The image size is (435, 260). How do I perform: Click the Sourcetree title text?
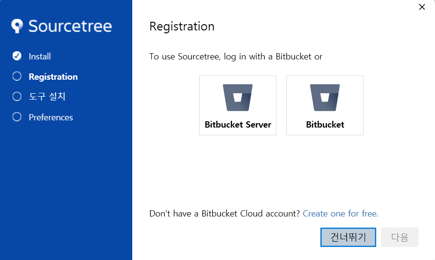[70, 26]
